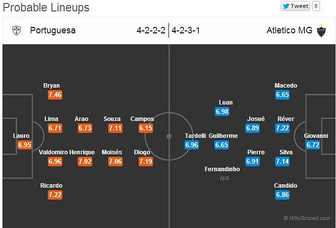
Task: Select Lauro's 6.95 rating badge
Action: pos(24,145)
